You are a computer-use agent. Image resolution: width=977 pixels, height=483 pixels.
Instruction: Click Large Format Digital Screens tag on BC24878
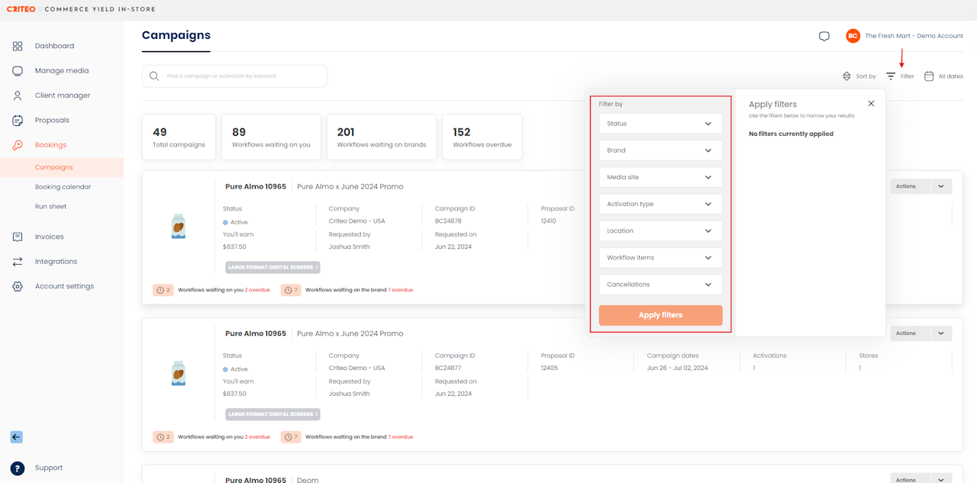pyautogui.click(x=272, y=267)
